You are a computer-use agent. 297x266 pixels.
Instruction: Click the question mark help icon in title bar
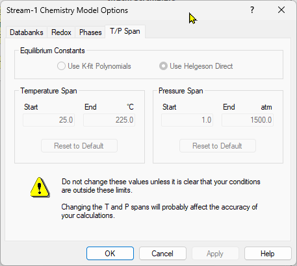coord(252,10)
